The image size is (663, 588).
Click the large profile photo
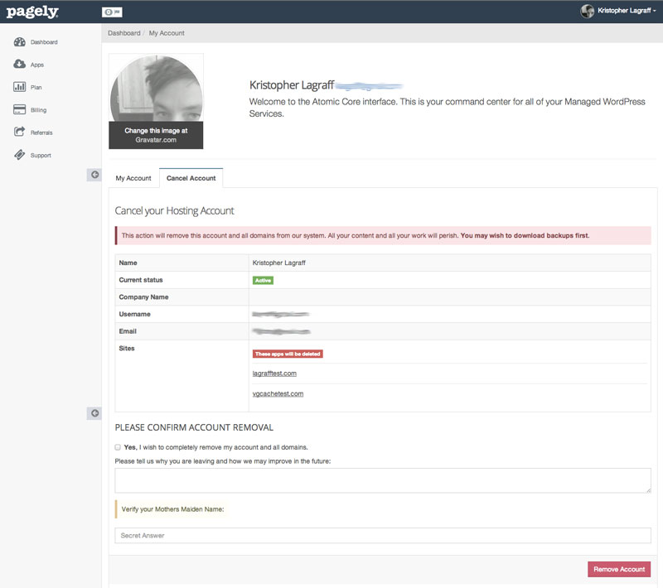[x=156, y=89]
